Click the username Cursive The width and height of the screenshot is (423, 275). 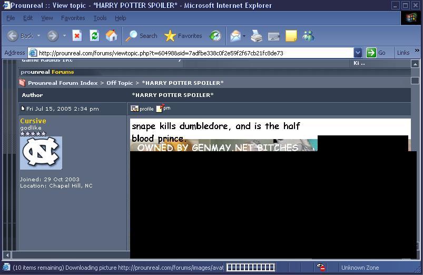33,121
